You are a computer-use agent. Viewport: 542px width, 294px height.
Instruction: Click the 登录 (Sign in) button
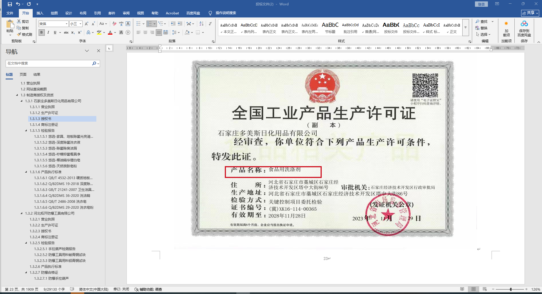(x=481, y=4)
